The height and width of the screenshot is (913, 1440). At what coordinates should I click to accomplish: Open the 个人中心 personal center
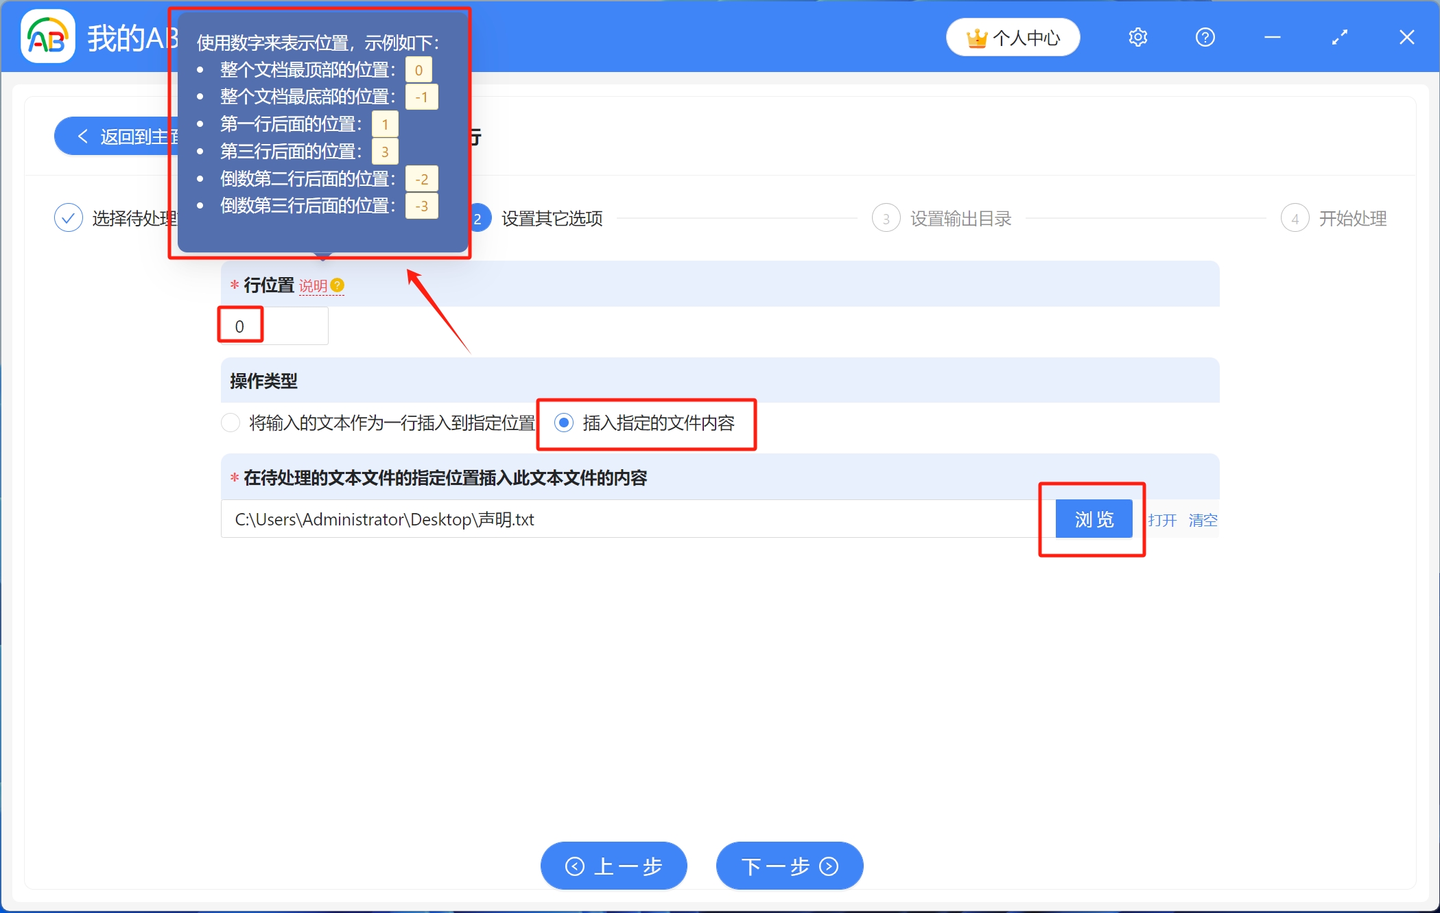tap(1013, 37)
